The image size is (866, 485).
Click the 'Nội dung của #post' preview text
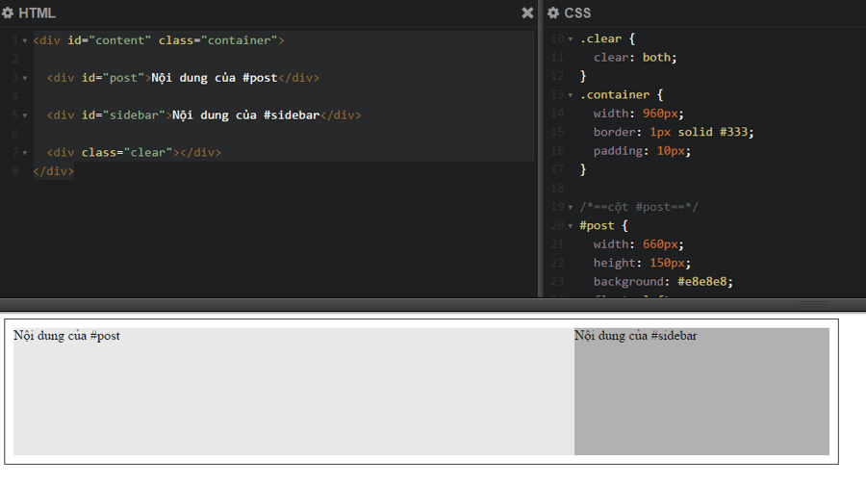pyautogui.click(x=66, y=336)
